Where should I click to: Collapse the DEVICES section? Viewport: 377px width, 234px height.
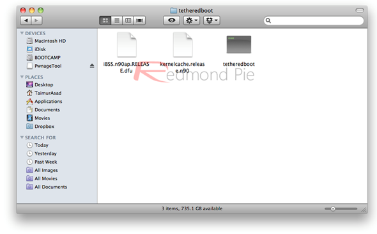(x=22, y=33)
